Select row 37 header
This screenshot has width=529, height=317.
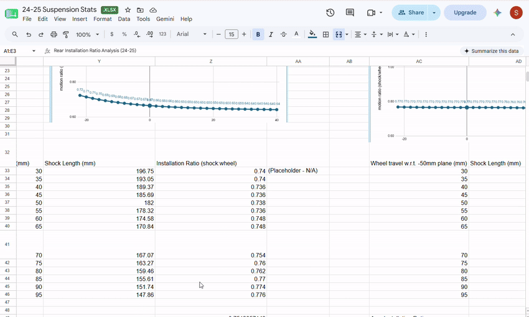click(7, 203)
